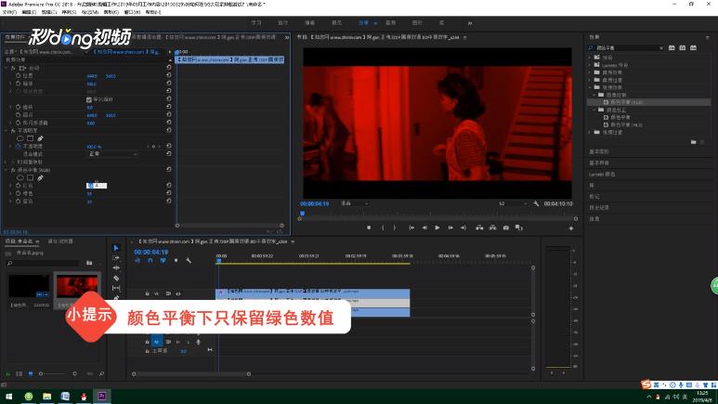Toggle Position animation stopwatch

coord(19,75)
